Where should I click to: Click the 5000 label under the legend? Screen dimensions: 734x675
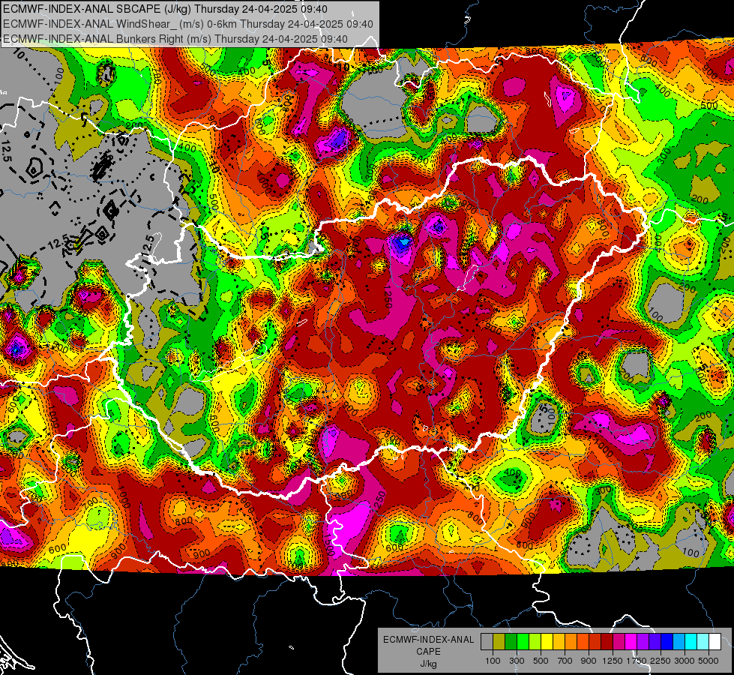click(x=709, y=661)
